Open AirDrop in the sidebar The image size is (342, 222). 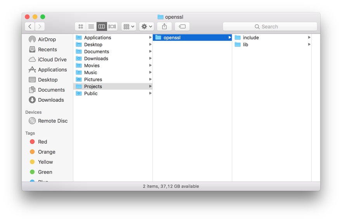[x=47, y=39]
